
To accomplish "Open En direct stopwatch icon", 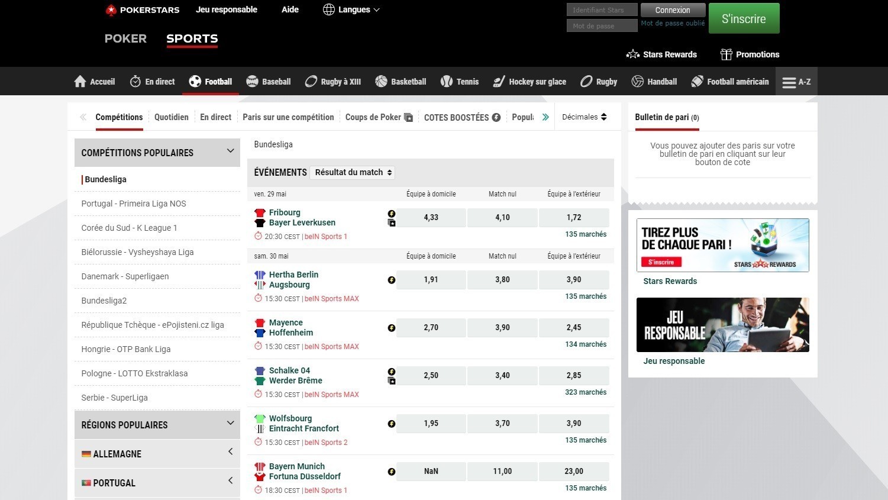I will coord(135,82).
